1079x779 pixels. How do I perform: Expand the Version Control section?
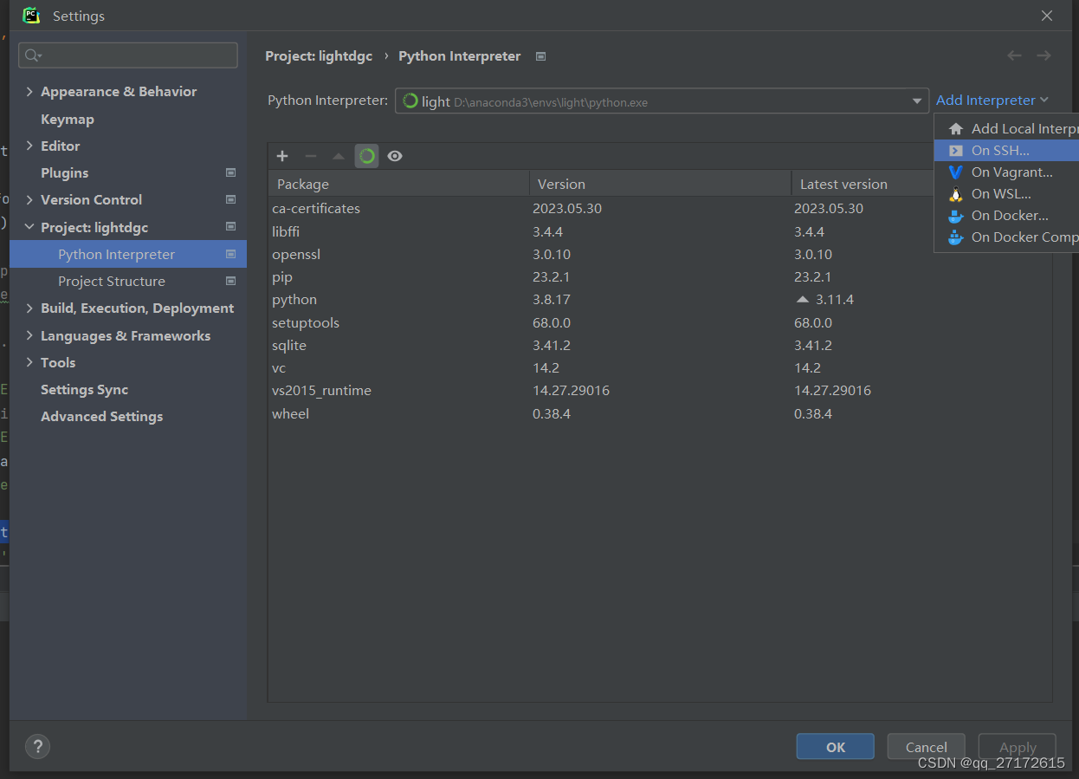pos(29,199)
